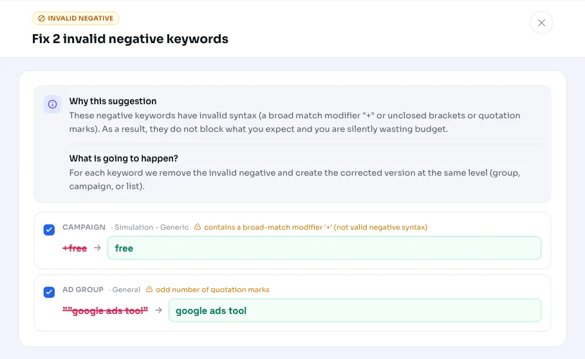This screenshot has height=359, width=585.
Task: Click the struck-through ""google ads tool" keyword
Action: [105, 311]
